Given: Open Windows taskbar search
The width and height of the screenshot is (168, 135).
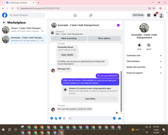Looking at the screenshot, I should pyautogui.click(x=9, y=130).
